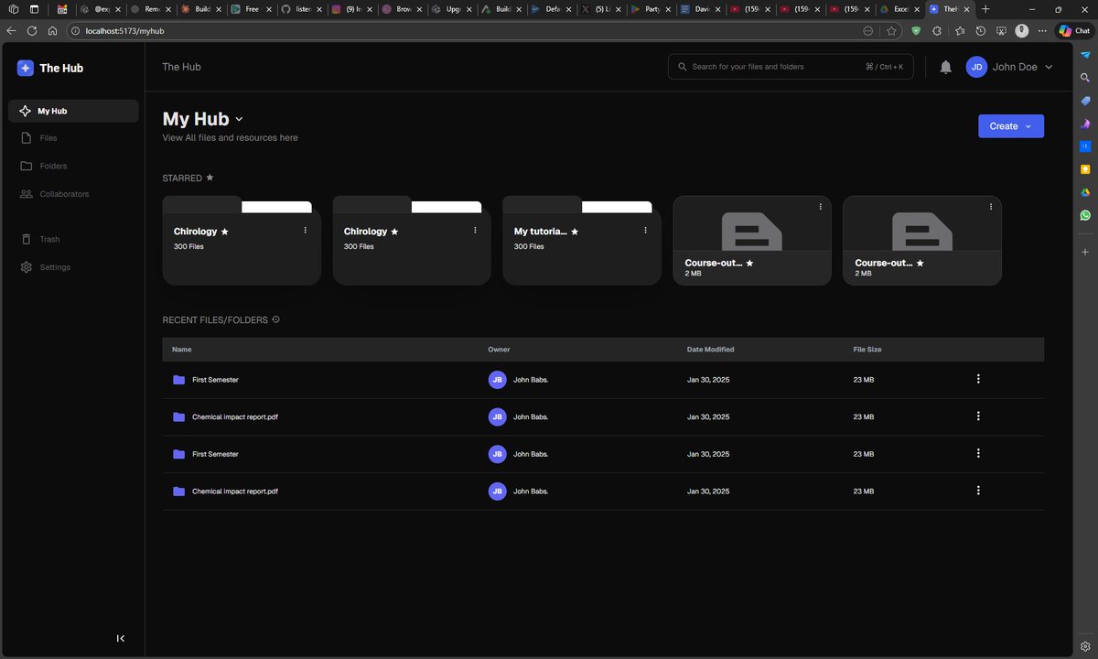1098x659 pixels.
Task: Click the JD user avatar
Action: 976,67
